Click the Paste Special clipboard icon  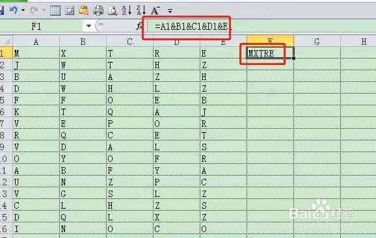coord(84,10)
